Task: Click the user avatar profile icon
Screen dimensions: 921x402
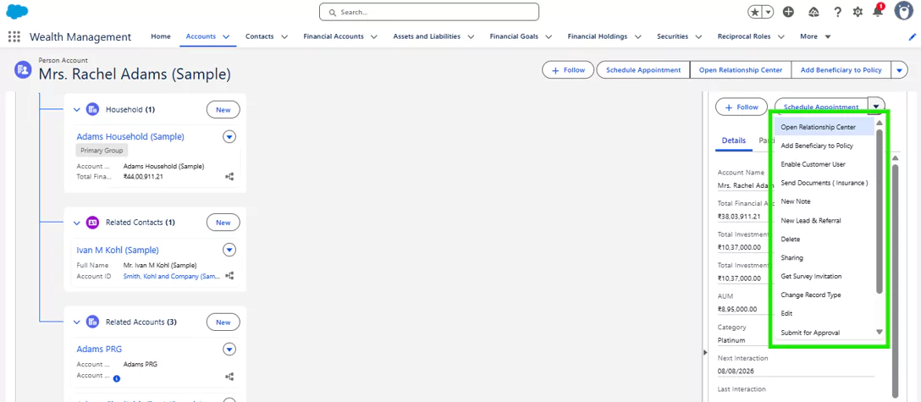Action: point(903,12)
